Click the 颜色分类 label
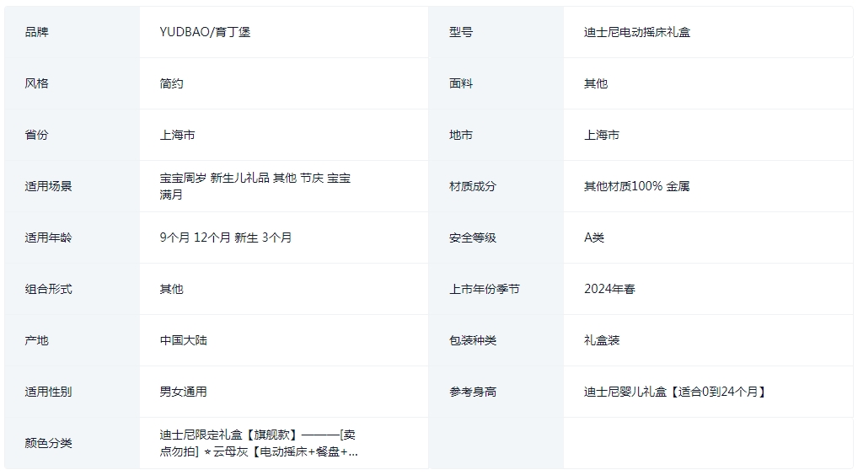The width and height of the screenshot is (858, 475). [48, 443]
